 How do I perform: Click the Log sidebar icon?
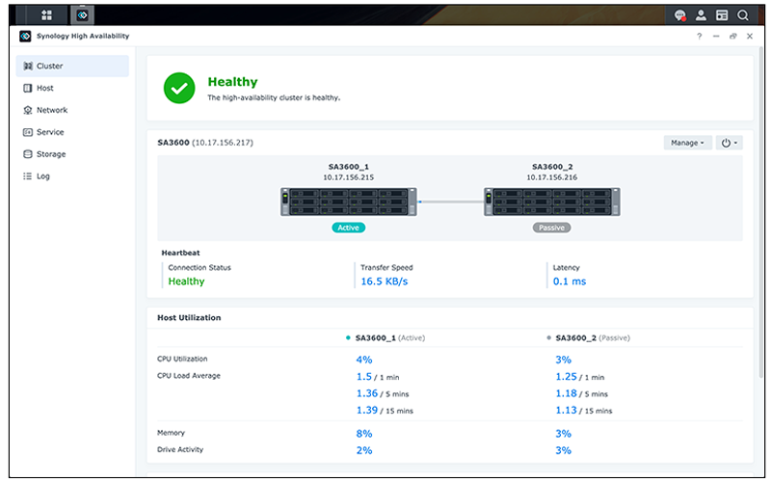pyautogui.click(x=28, y=176)
